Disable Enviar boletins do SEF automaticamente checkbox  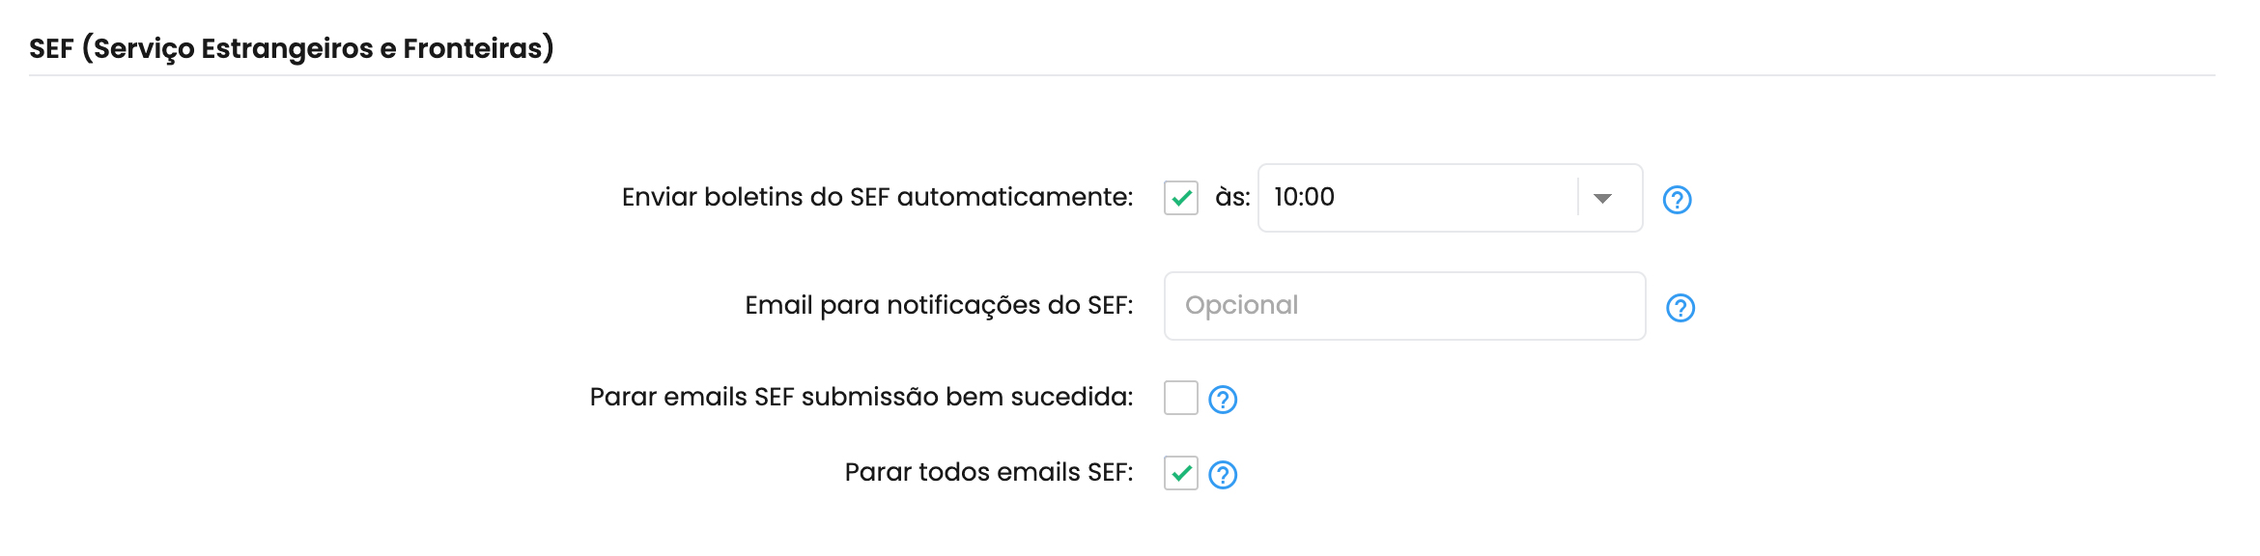1181,198
